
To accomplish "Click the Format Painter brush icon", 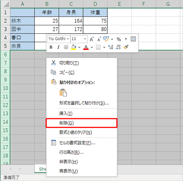I will point(126,47).
